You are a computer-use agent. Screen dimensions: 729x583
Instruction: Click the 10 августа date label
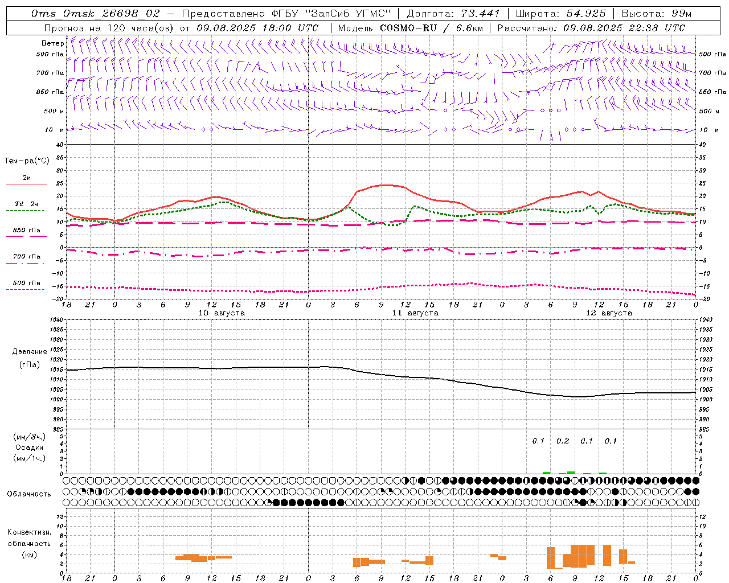coord(222,313)
